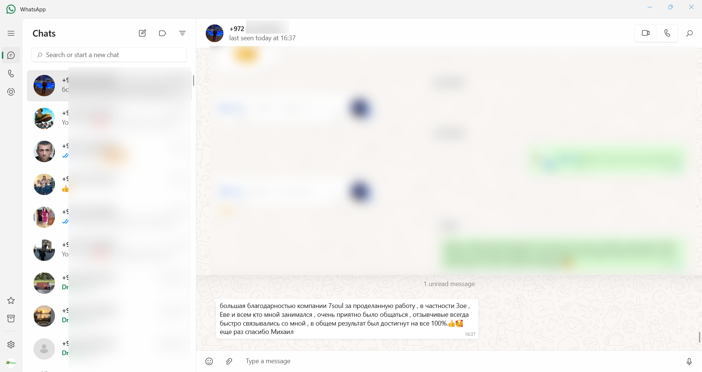This screenshot has height=372, width=702.
Task: Select the chat with the default grey avatar
Action: pos(109,349)
